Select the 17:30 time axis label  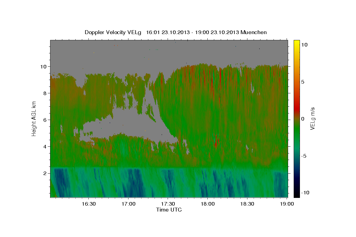[x=168, y=204]
